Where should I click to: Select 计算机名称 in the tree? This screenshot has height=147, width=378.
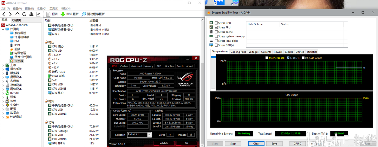tap(19, 37)
